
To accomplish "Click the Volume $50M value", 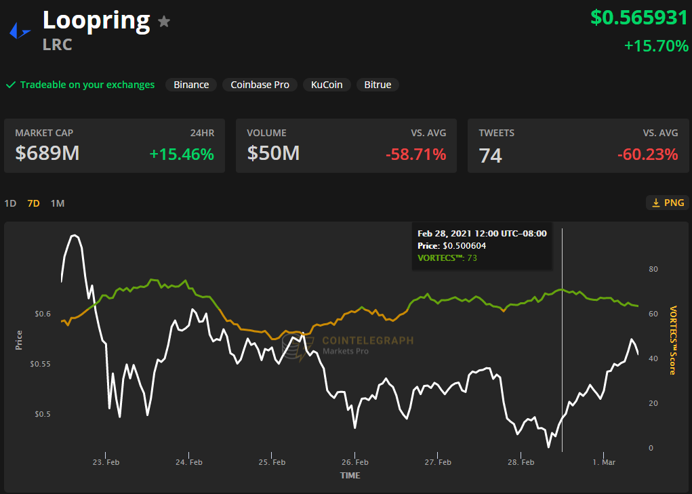I will pyautogui.click(x=273, y=153).
